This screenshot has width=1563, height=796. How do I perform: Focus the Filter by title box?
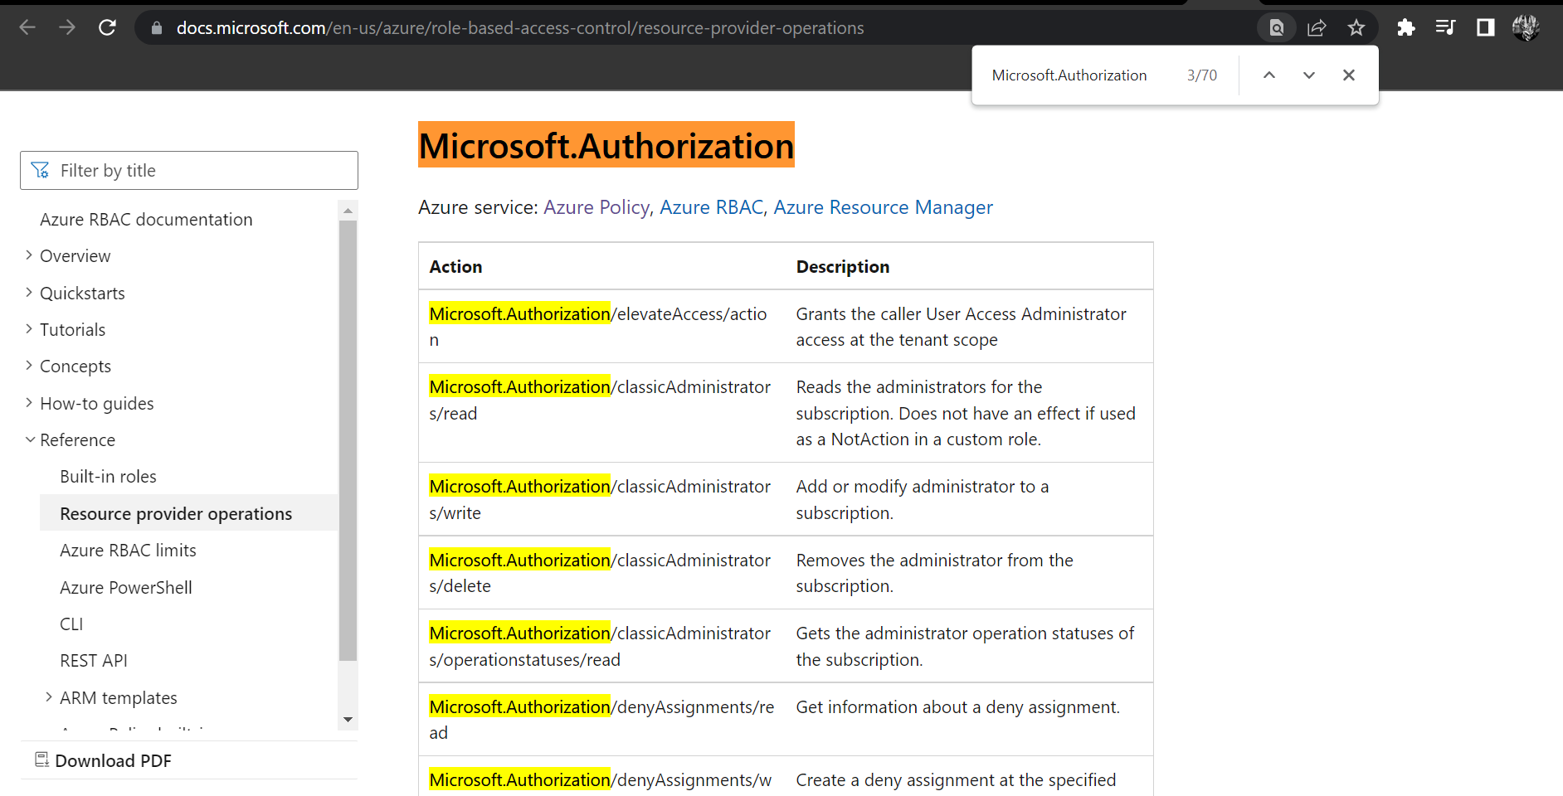point(189,170)
